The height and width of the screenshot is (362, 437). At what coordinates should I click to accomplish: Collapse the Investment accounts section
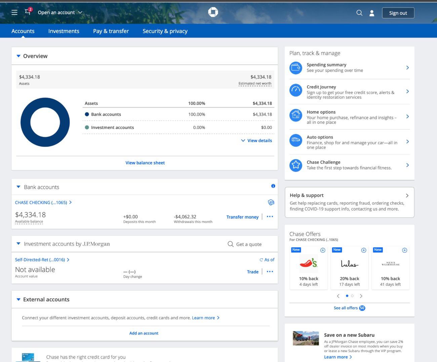point(18,244)
